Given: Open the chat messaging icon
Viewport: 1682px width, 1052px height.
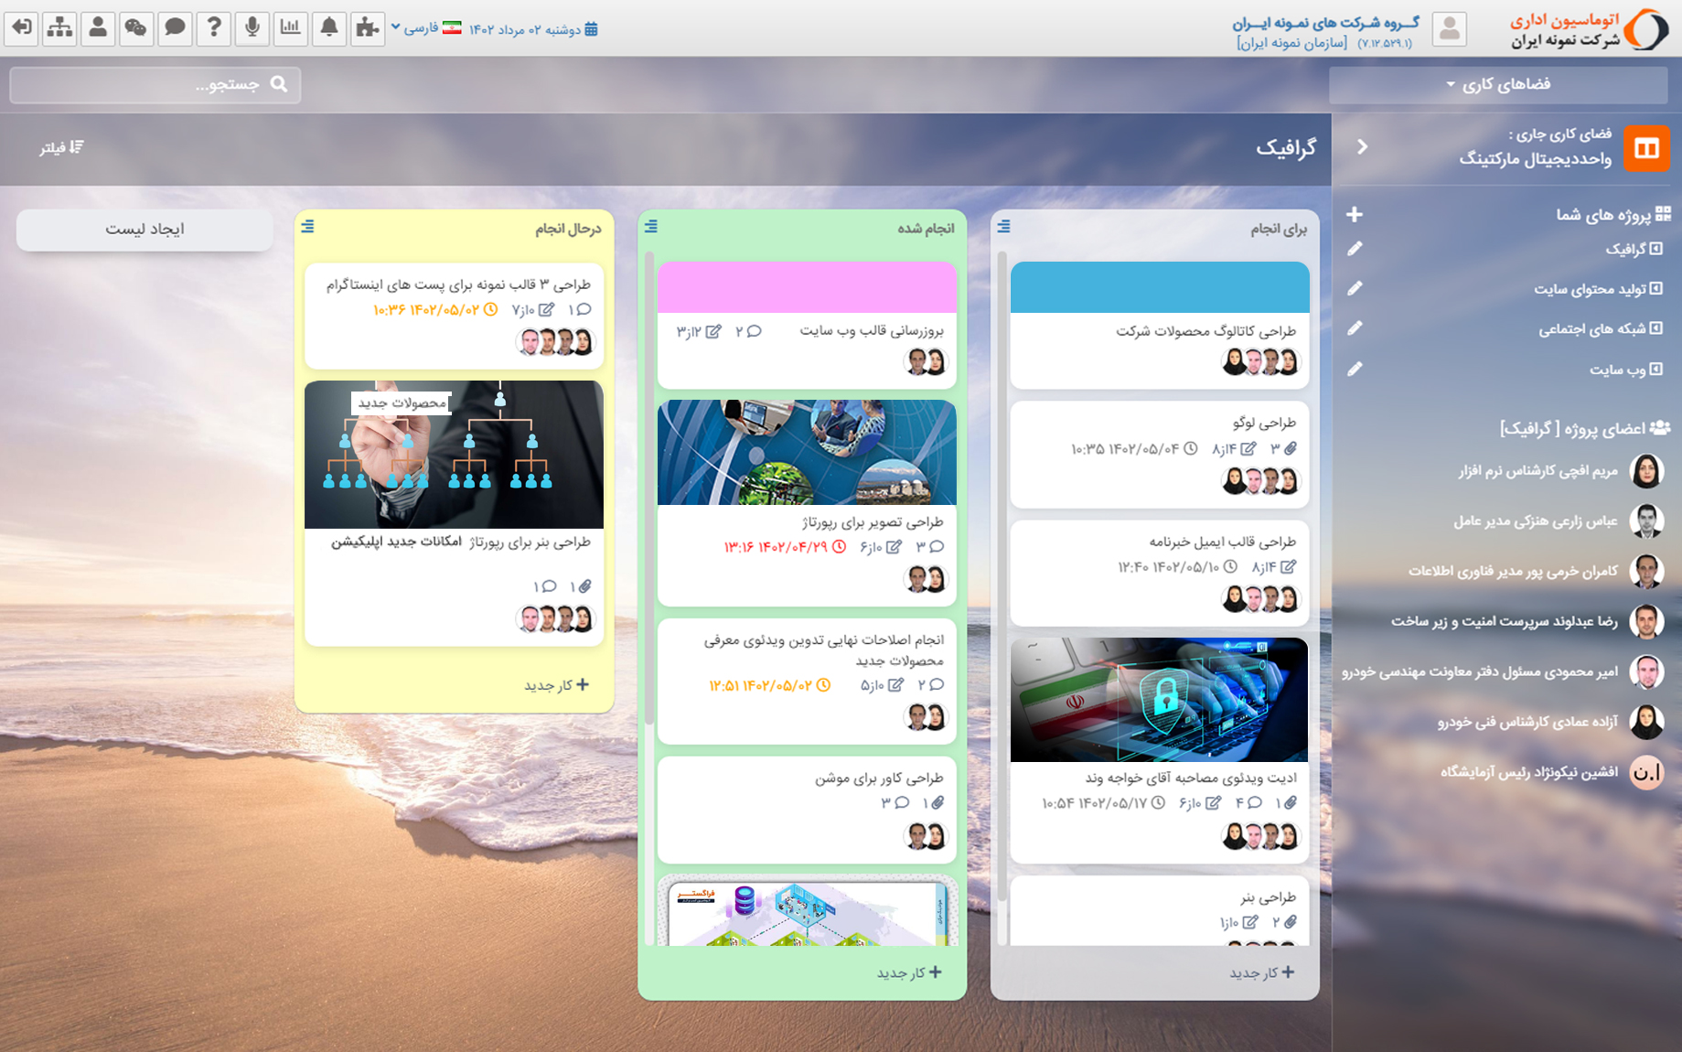Looking at the screenshot, I should [x=175, y=27].
